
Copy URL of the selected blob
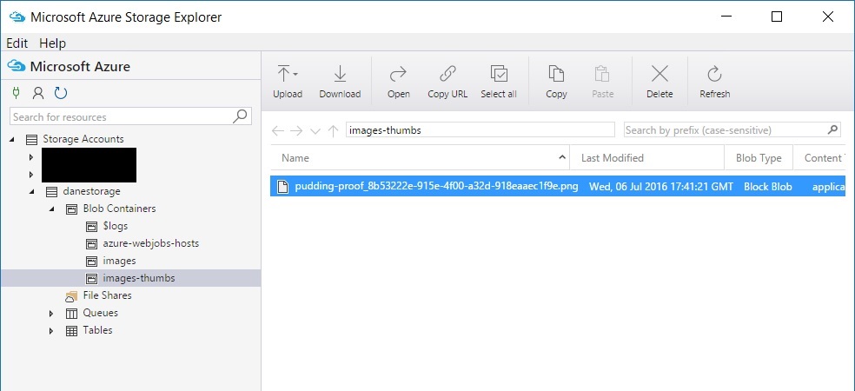pyautogui.click(x=447, y=82)
